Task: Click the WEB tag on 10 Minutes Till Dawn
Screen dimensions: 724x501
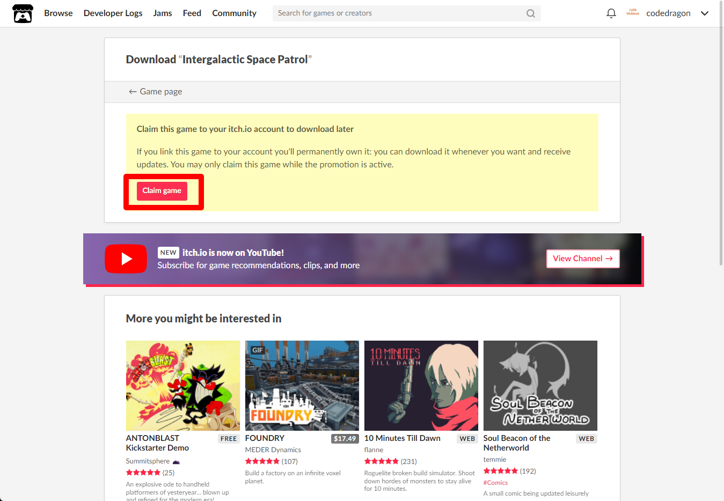Action: [x=467, y=439]
